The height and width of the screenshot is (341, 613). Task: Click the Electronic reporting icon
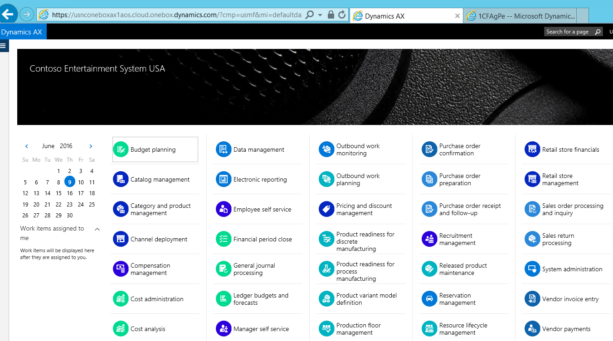click(224, 179)
